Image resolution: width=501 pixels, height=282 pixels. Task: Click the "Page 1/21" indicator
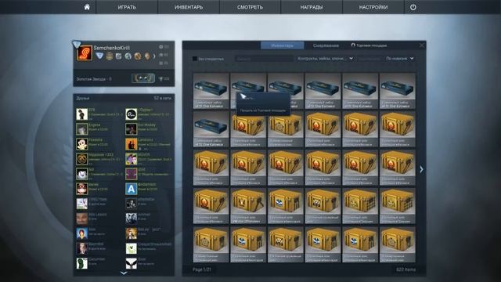point(202,269)
